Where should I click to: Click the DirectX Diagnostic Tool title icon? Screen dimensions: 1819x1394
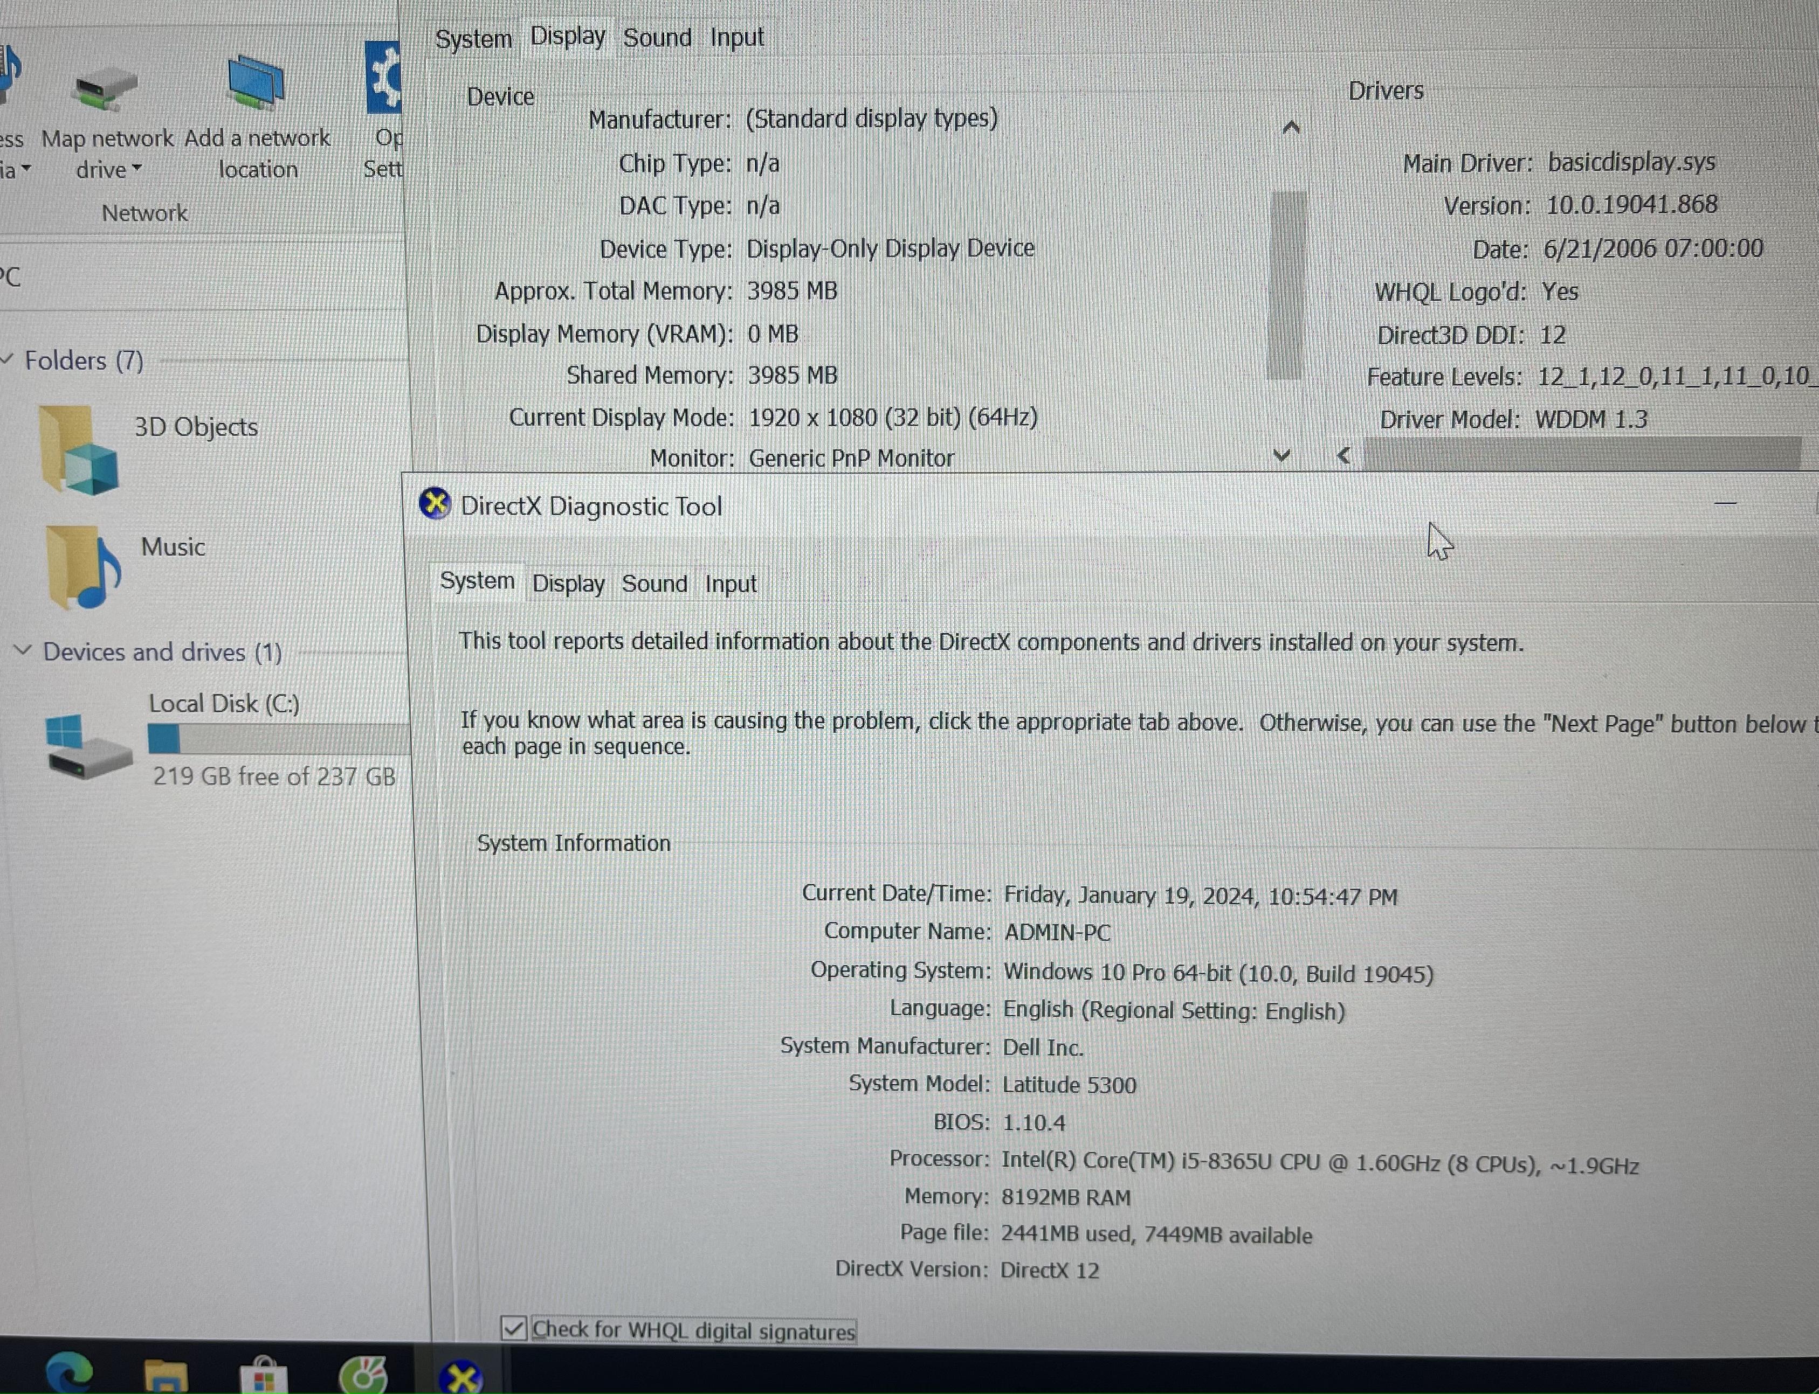435,504
